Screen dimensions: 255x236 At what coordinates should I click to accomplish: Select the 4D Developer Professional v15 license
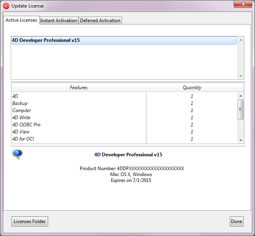point(124,40)
